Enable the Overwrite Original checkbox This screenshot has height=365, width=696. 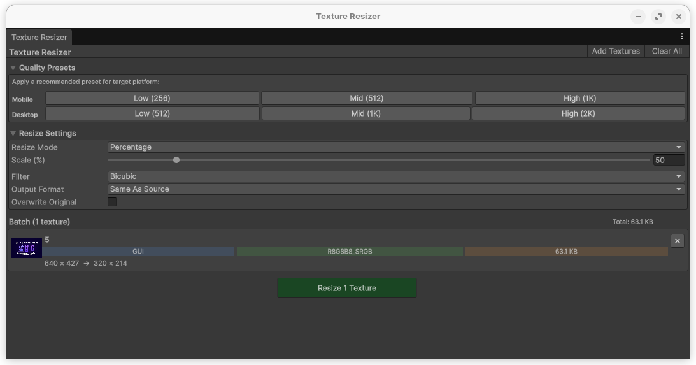point(112,202)
